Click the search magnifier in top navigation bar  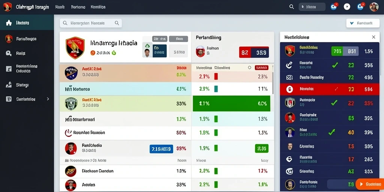pyautogui.click(x=291, y=7)
